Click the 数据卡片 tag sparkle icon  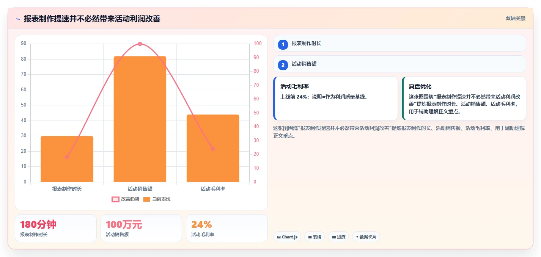(357, 237)
